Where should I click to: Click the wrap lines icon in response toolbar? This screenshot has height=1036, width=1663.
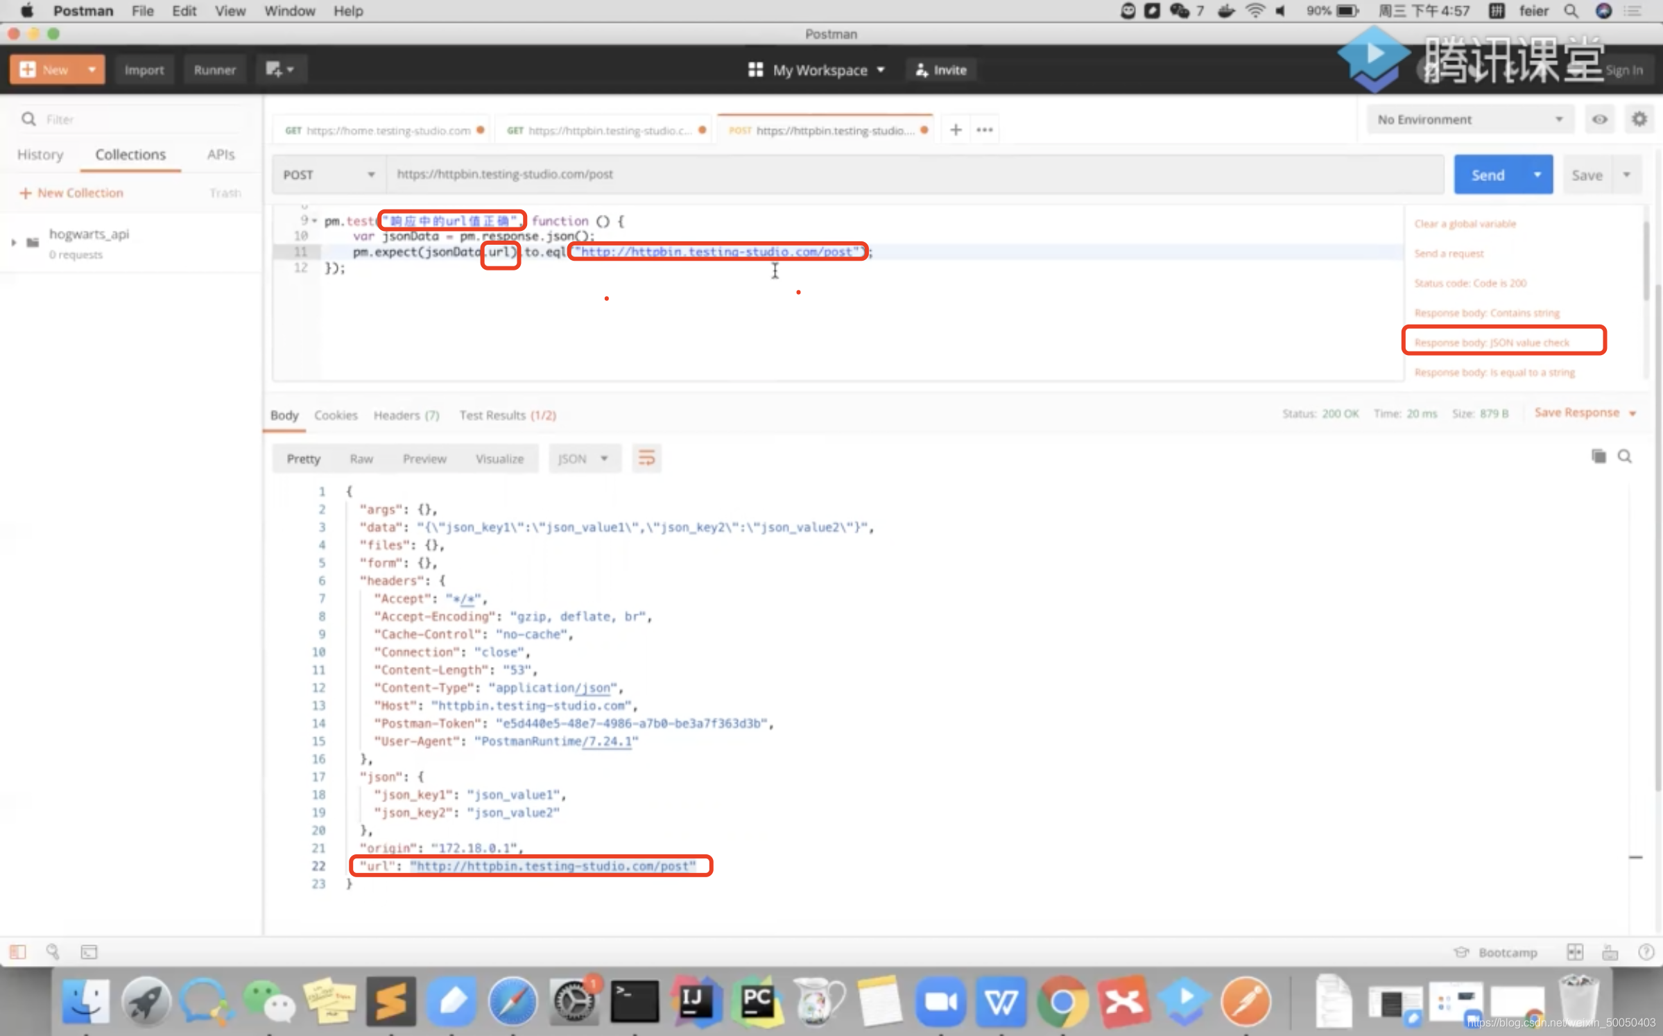click(x=646, y=458)
